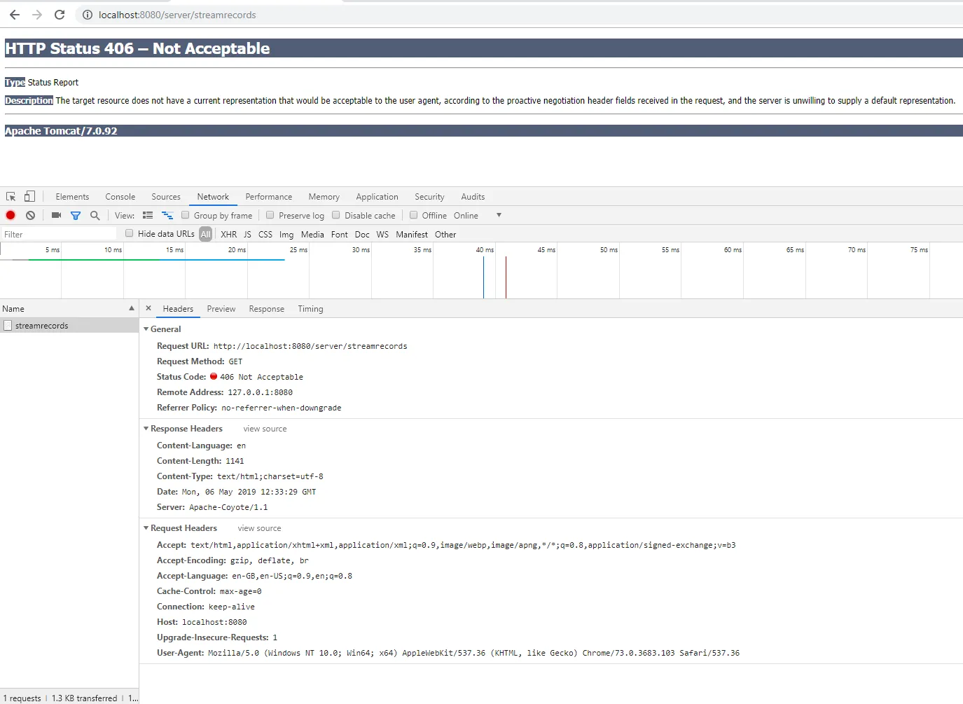Image resolution: width=963 pixels, height=704 pixels.
Task: Open the Elements panel tab
Action: pos(72,197)
